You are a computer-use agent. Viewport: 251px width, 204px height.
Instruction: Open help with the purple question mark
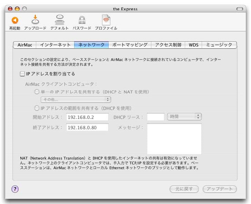[x=15, y=189]
